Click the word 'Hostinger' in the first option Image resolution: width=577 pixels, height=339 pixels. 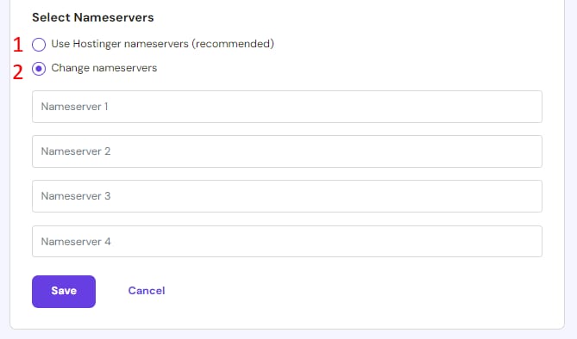94,44
